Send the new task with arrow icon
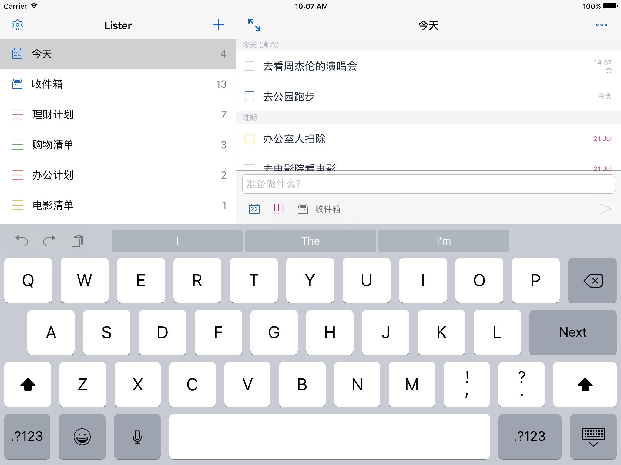 coord(605,209)
